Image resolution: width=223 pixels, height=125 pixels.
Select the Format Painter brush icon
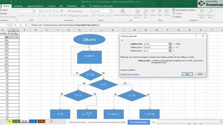point(1,17)
